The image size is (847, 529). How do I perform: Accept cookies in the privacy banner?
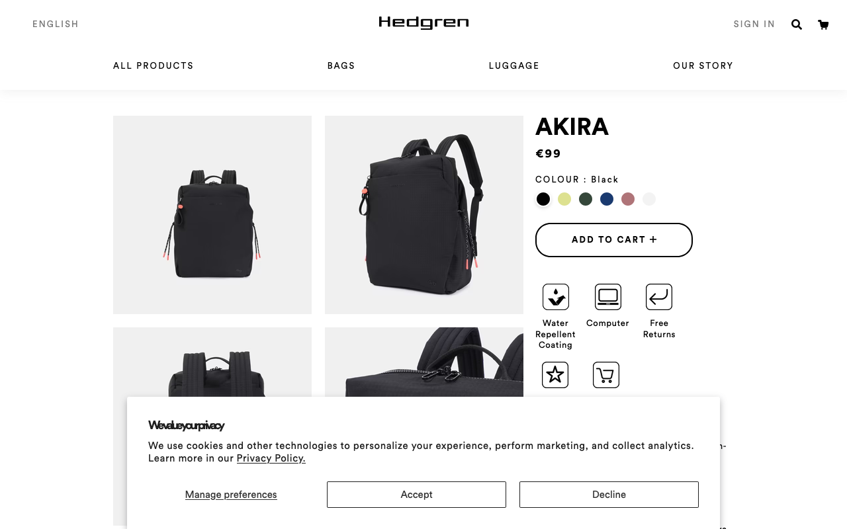click(416, 495)
